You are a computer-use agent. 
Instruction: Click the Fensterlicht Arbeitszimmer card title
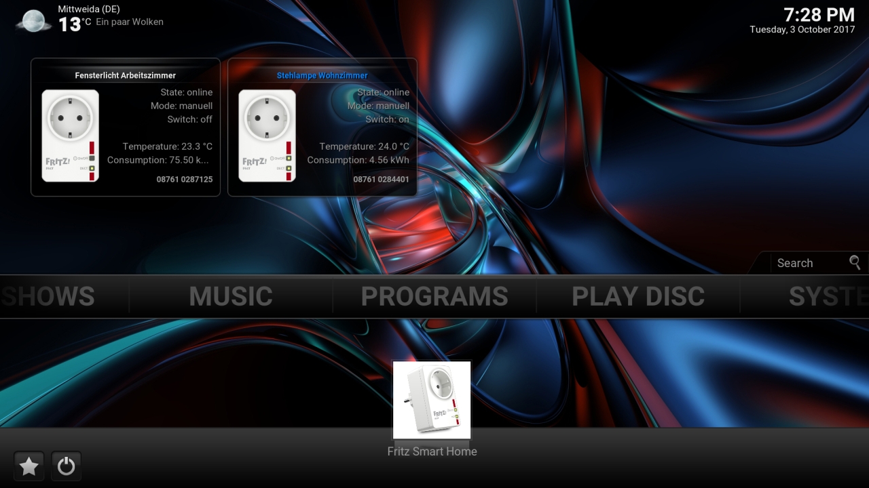coord(126,75)
